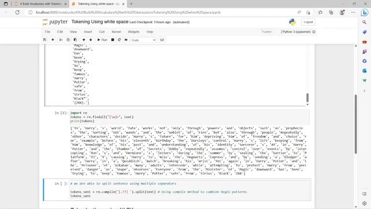Open the Help menu
Image resolution: width=371 pixels, height=209 pixels.
click(150, 32)
